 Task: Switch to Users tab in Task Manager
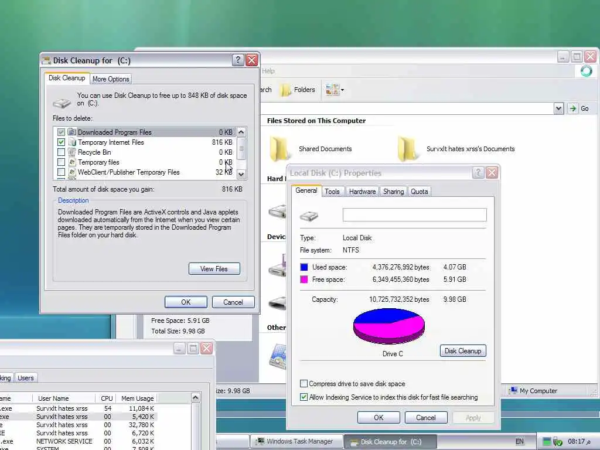tap(26, 378)
